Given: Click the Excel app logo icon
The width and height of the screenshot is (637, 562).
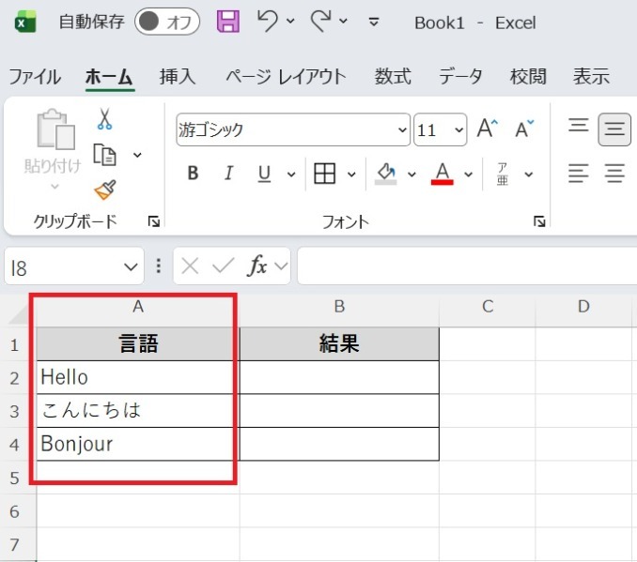Looking at the screenshot, I should click(x=25, y=22).
